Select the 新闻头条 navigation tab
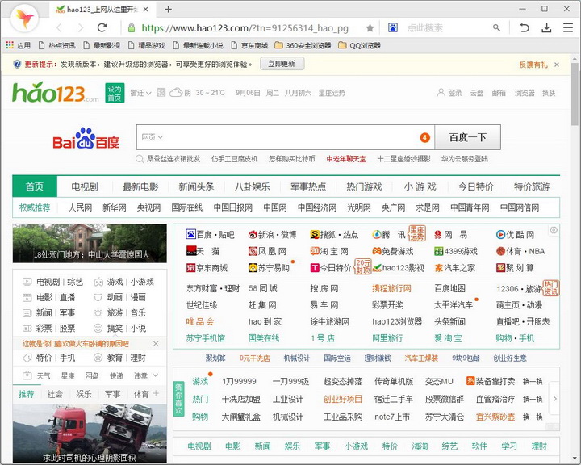The height and width of the screenshot is (465, 581). coord(196,186)
